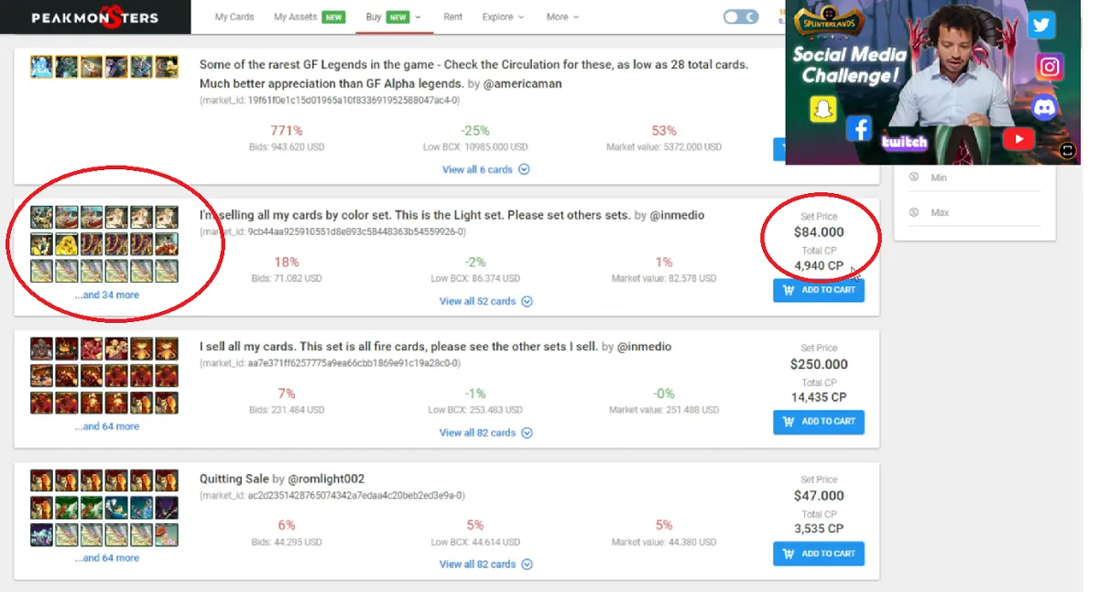This screenshot has height=592, width=1099.
Task: Click '...and 64 more' under Quitting Sale cards
Action: tap(107, 558)
